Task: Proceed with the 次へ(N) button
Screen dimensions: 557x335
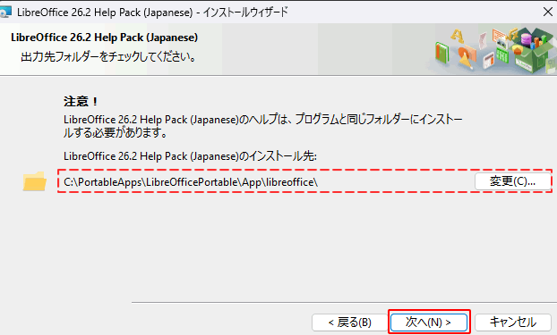Action: (429, 322)
